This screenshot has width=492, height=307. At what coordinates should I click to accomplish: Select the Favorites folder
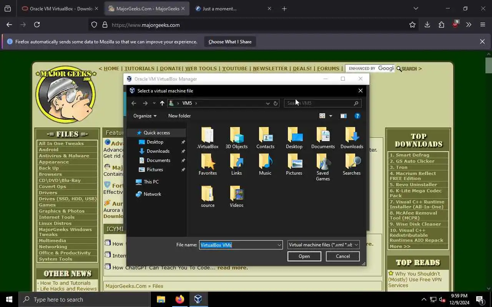tap(208, 165)
